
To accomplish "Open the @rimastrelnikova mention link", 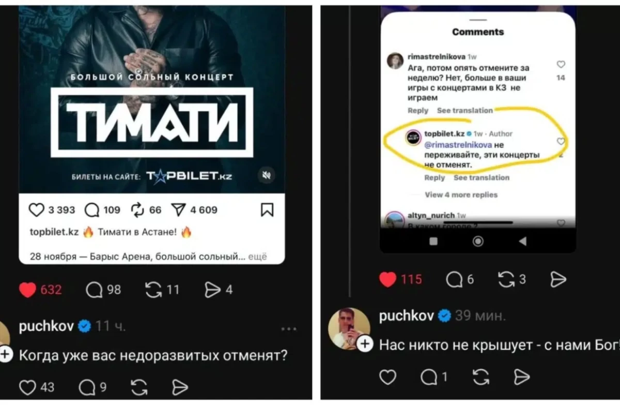I will point(458,145).
